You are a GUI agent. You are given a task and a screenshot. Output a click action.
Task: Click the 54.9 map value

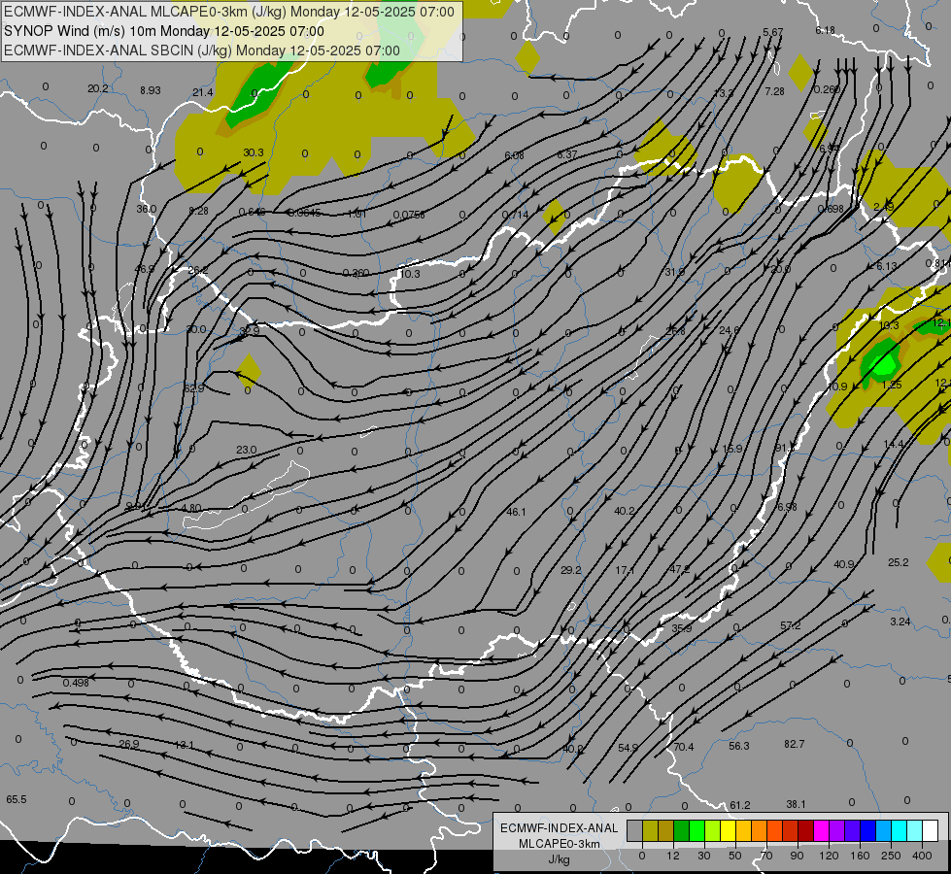[x=628, y=748]
